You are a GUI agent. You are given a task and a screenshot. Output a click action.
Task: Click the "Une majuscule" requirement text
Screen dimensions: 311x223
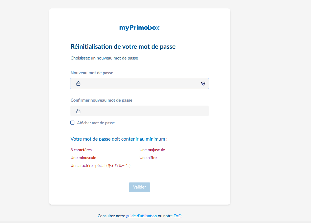click(x=152, y=150)
